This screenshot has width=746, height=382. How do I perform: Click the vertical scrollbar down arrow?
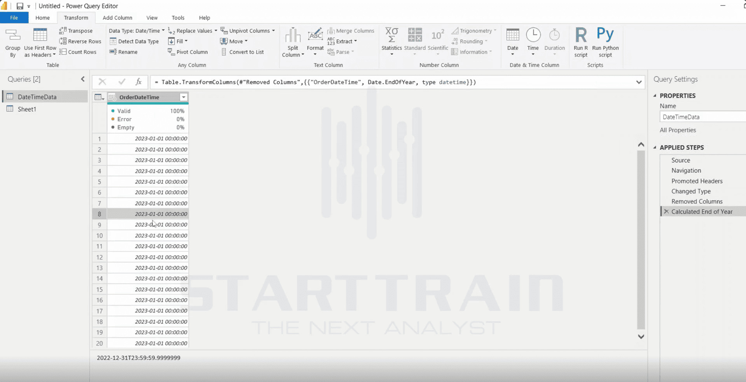pos(641,337)
